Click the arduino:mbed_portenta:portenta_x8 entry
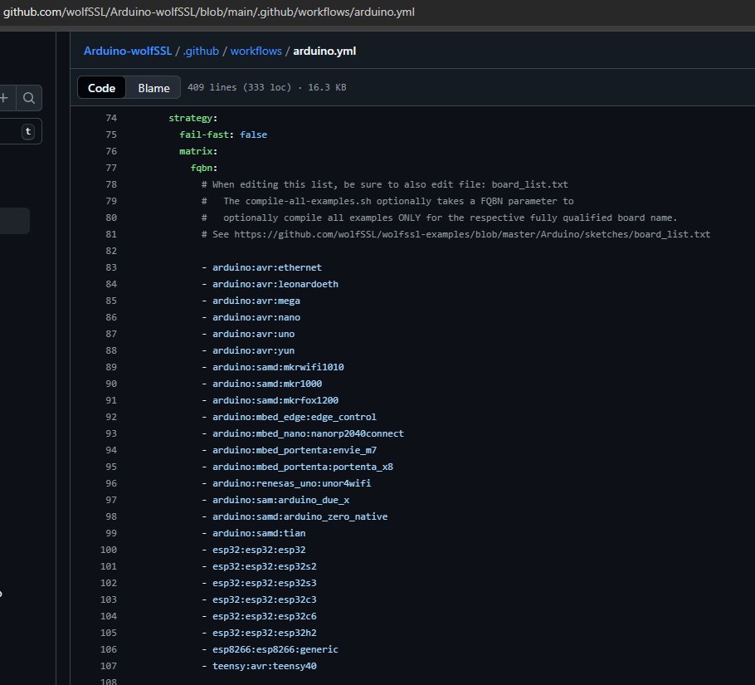Viewport: 755px width, 685px height. pyautogui.click(x=303, y=467)
